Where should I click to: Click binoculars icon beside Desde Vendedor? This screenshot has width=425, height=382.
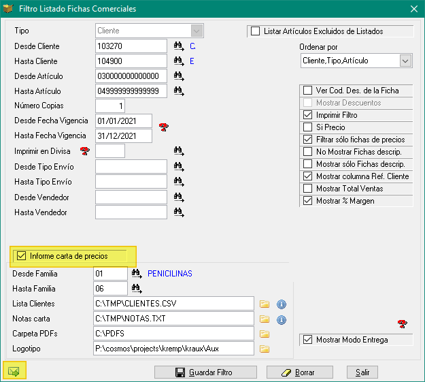pos(179,197)
